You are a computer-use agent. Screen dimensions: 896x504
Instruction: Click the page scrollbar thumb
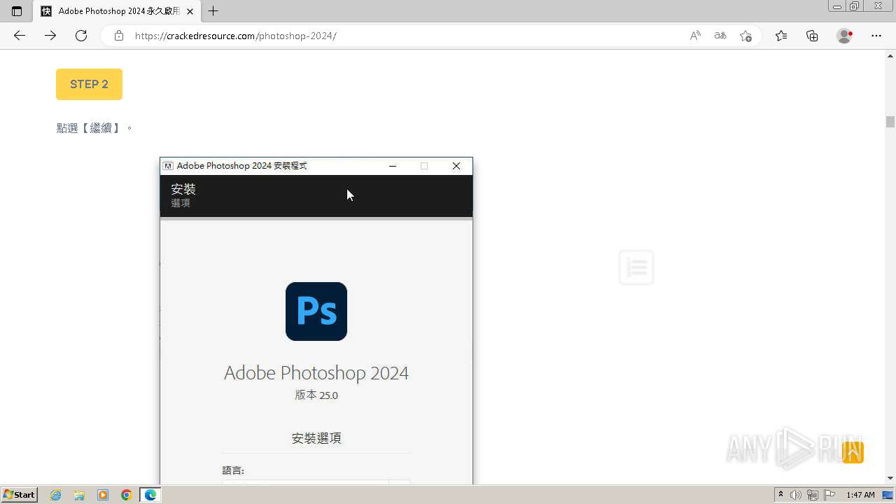click(x=890, y=122)
